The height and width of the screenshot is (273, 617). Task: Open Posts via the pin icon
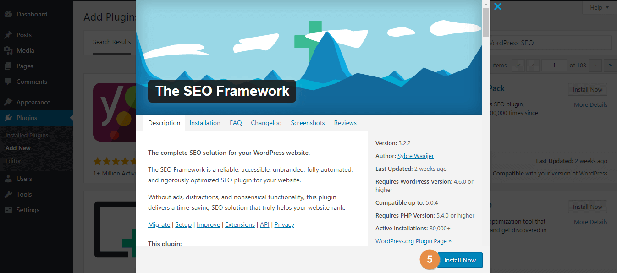coord(8,35)
